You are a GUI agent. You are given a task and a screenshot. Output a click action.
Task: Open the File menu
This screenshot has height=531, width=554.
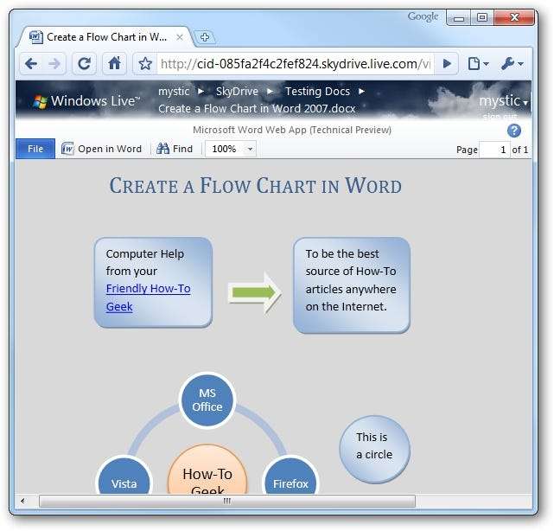point(35,149)
